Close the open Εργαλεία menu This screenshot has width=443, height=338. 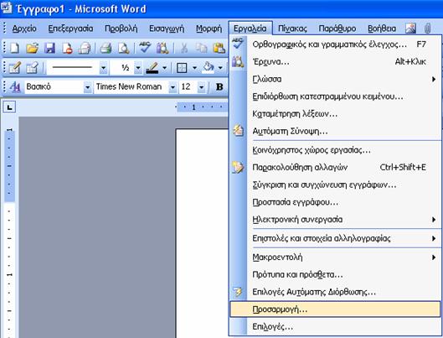(x=250, y=29)
